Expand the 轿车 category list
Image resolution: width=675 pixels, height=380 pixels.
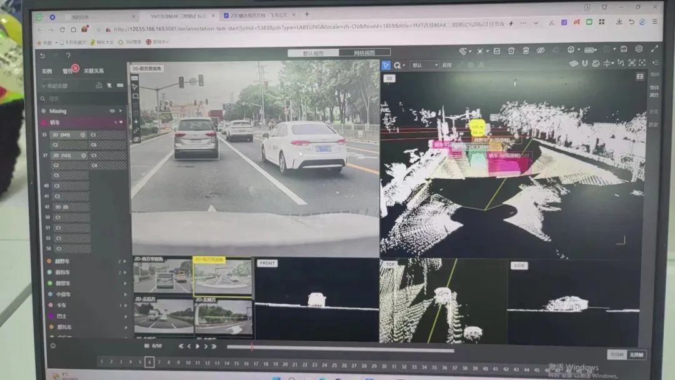(121, 122)
